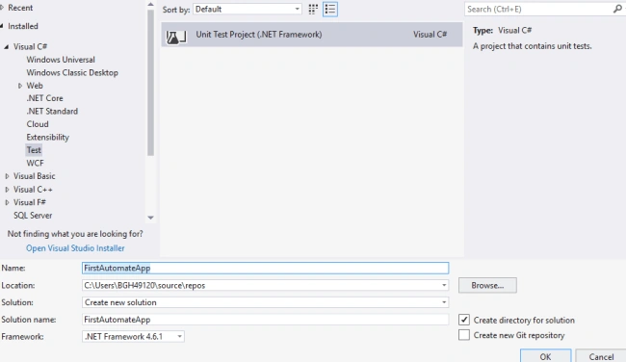
Task: Click the category tree scrollbar thumb
Action: point(150,83)
